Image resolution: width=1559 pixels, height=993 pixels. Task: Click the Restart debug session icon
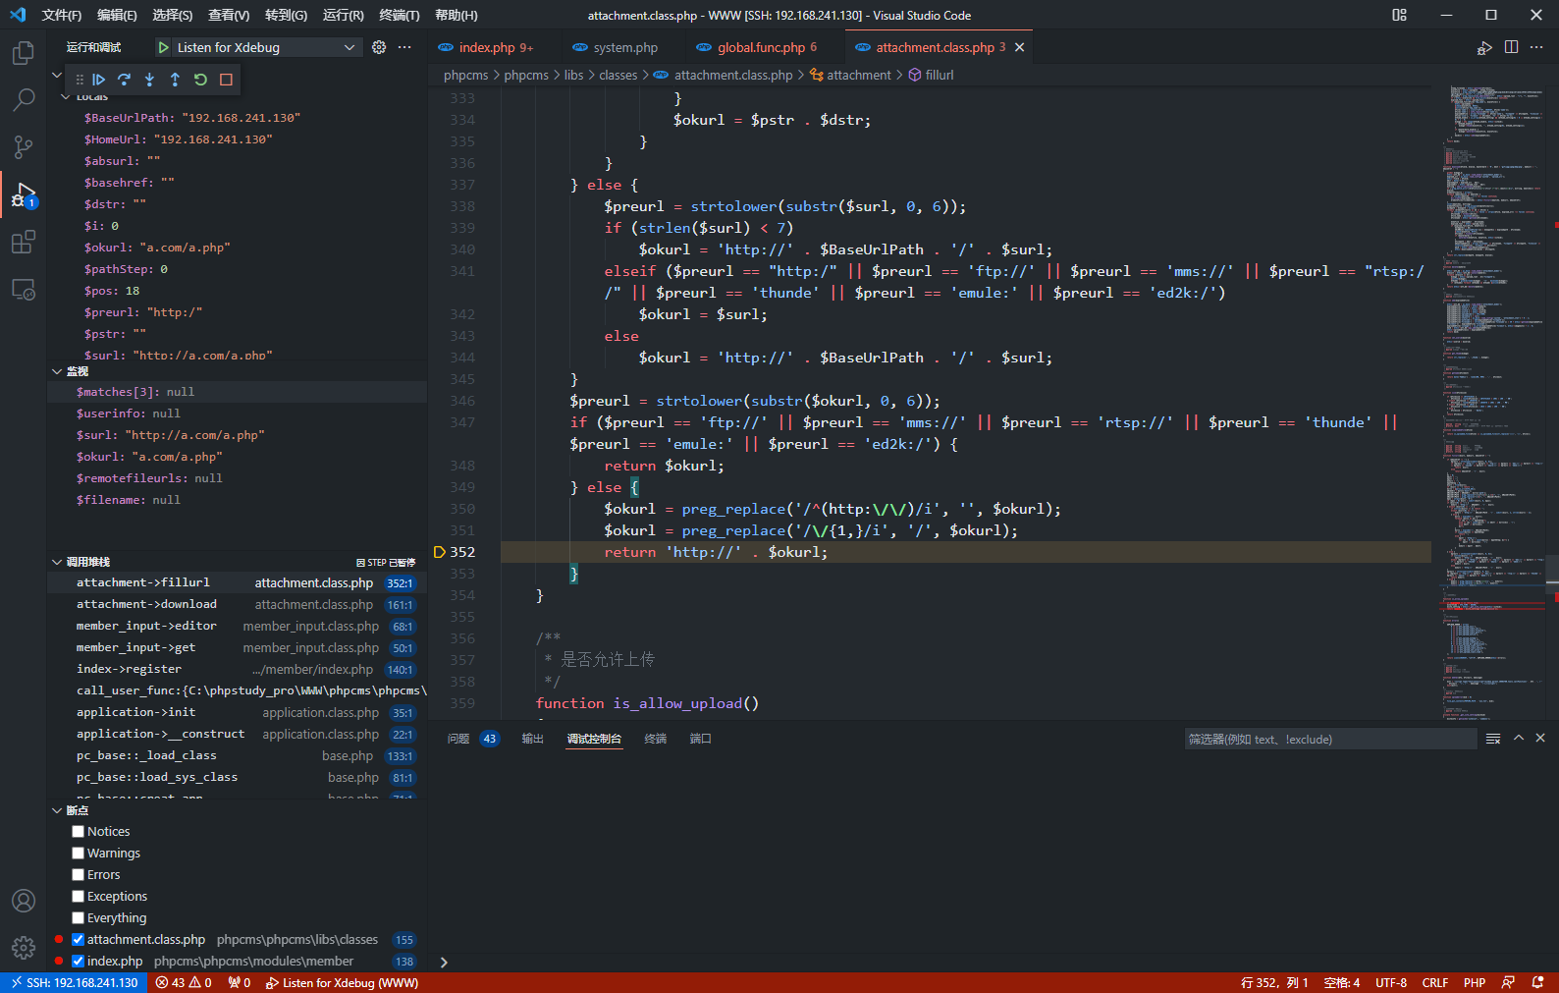coord(200,80)
